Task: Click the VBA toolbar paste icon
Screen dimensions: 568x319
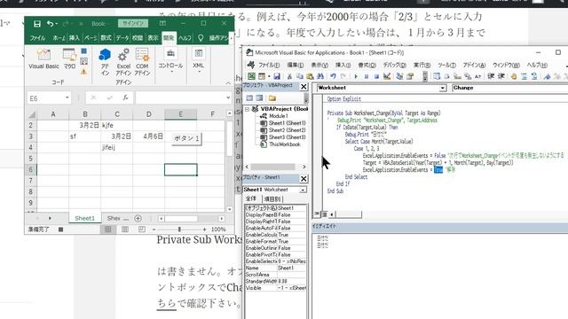Action: point(310,76)
